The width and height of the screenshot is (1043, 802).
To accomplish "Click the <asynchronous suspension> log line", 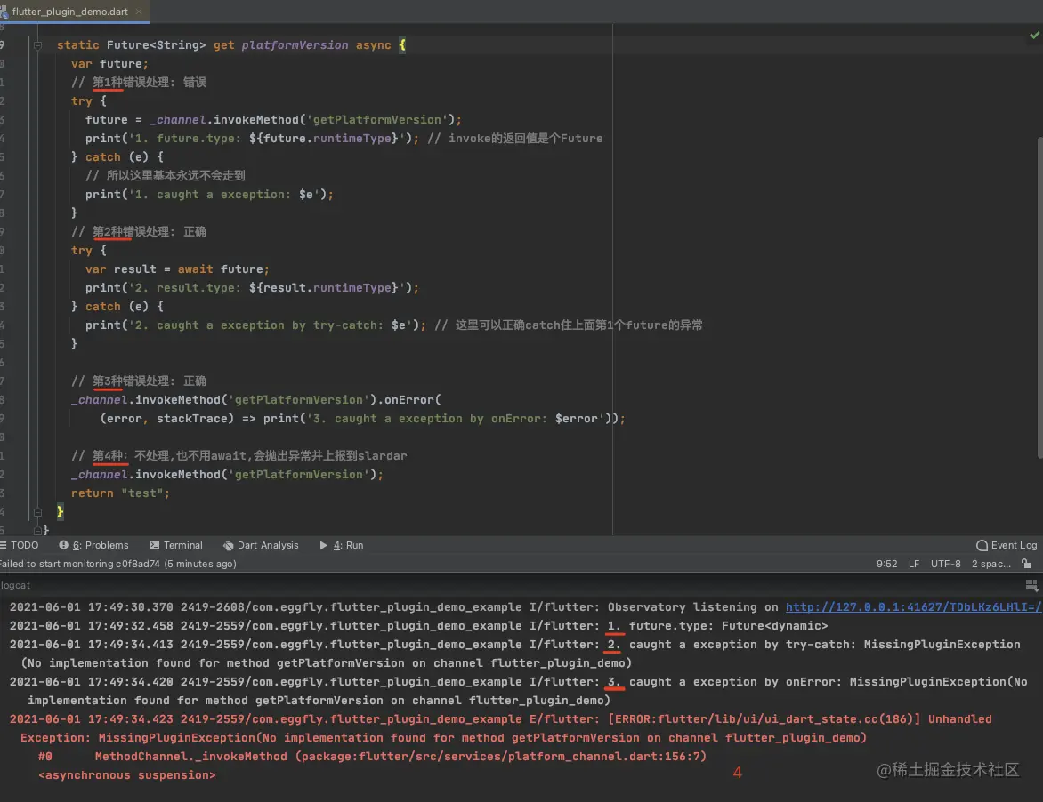I will coord(127,774).
